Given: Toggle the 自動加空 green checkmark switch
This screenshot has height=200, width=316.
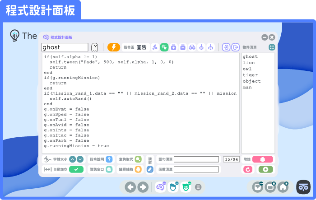Looking at the screenshot, I should coord(76,169).
